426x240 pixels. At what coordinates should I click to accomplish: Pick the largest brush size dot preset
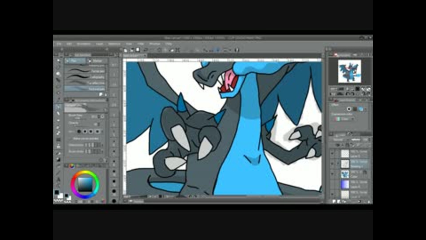(x=114, y=201)
